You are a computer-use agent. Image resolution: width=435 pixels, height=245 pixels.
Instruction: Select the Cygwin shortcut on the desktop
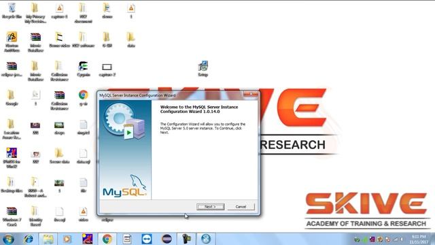(x=83, y=69)
